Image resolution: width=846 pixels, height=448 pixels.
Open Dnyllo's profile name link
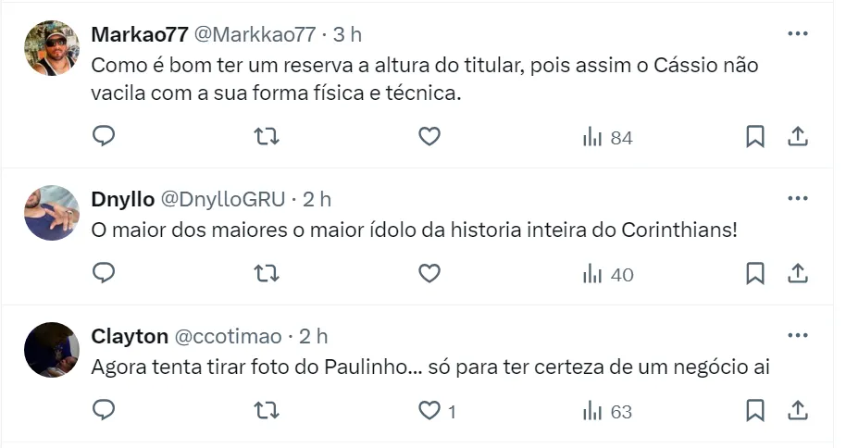point(123,198)
